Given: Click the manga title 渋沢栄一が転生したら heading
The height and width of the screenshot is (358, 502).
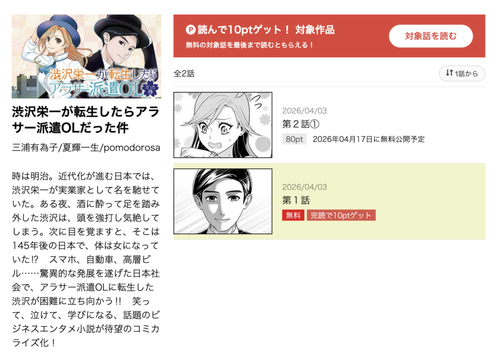Looking at the screenshot, I should (85, 119).
